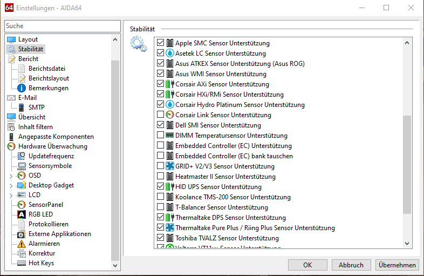Click the SensorPanel gauge icon
Image resolution: width=424 pixels, height=276 pixels.
(22, 205)
